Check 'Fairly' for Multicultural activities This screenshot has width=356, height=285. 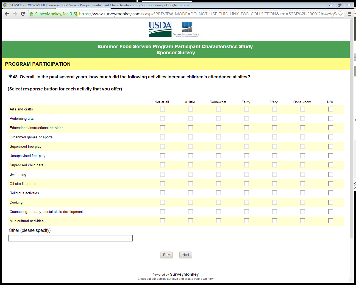pyautogui.click(x=246, y=221)
